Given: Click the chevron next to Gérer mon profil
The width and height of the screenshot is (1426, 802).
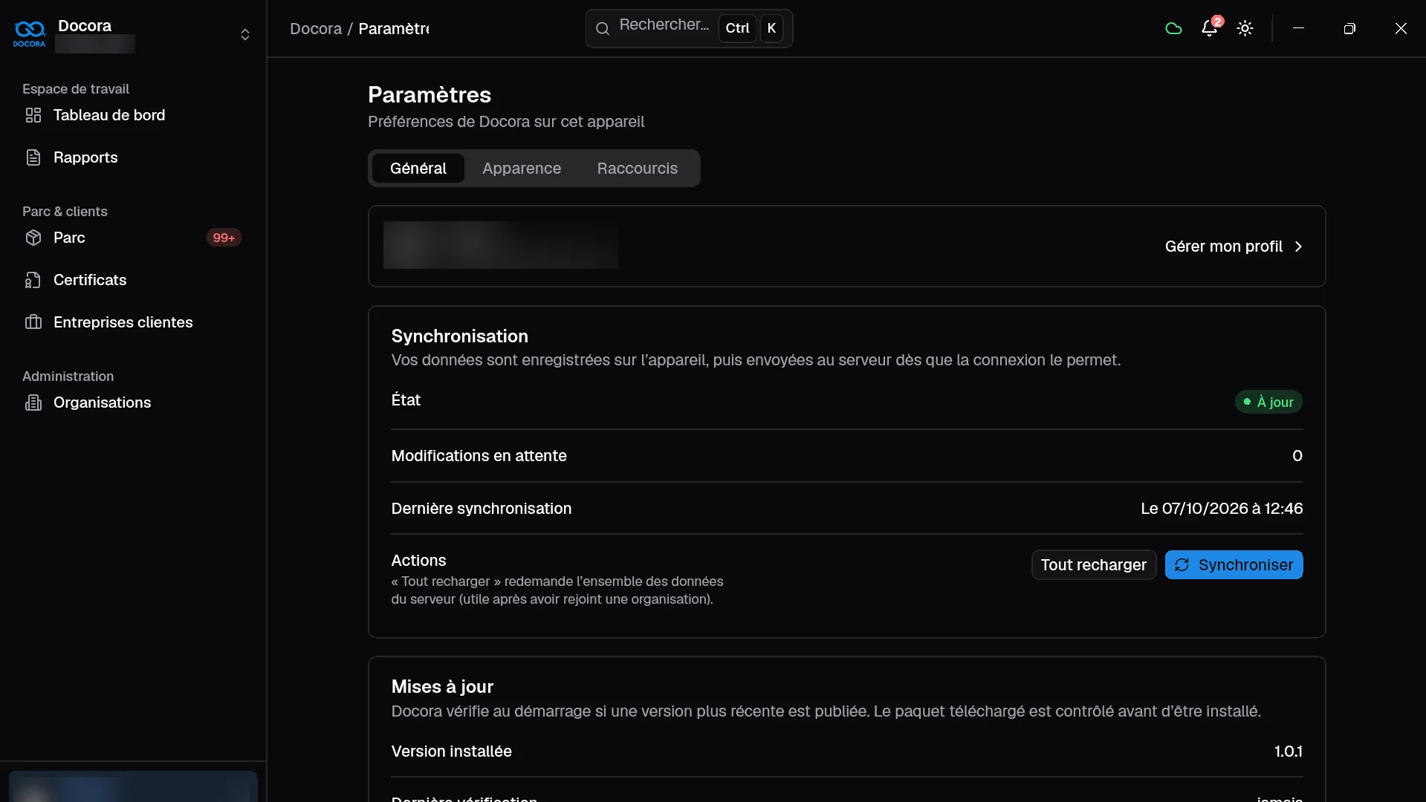Looking at the screenshot, I should pos(1298,247).
